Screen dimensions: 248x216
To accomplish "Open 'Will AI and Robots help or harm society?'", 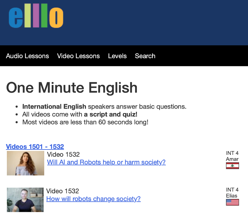I will coord(106,162).
